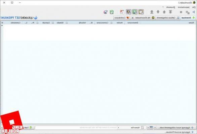Open the question mark help menu

(x=163, y=7)
